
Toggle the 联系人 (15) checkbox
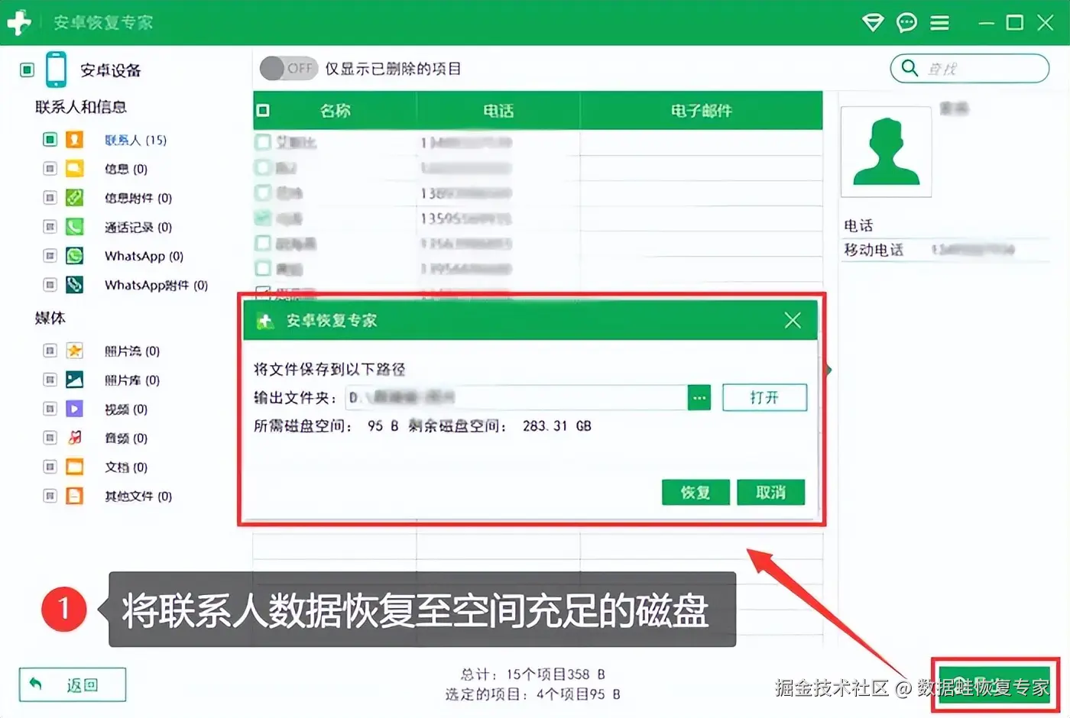pyautogui.click(x=50, y=140)
